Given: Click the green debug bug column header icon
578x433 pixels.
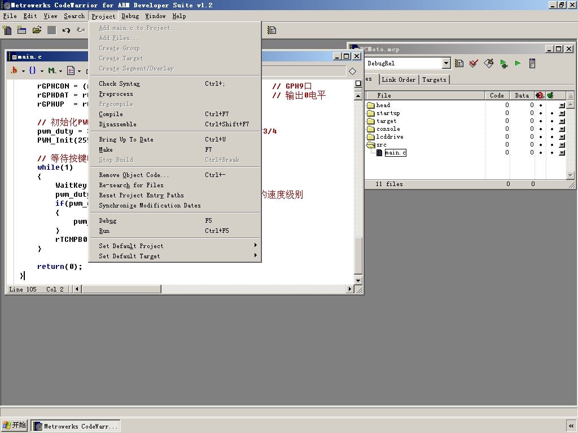Looking at the screenshot, I should (550, 95).
